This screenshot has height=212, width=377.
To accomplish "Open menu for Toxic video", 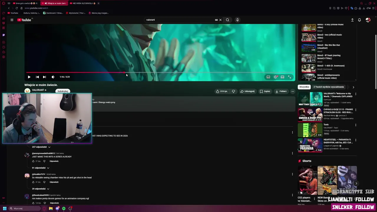I will [x=356, y=125].
